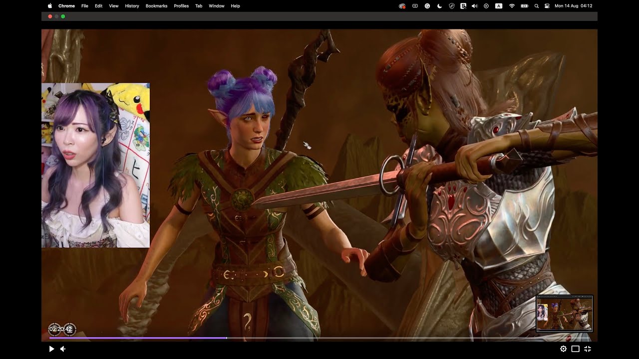
Task: Open the Wi-Fi status menu
Action: pyautogui.click(x=512, y=6)
